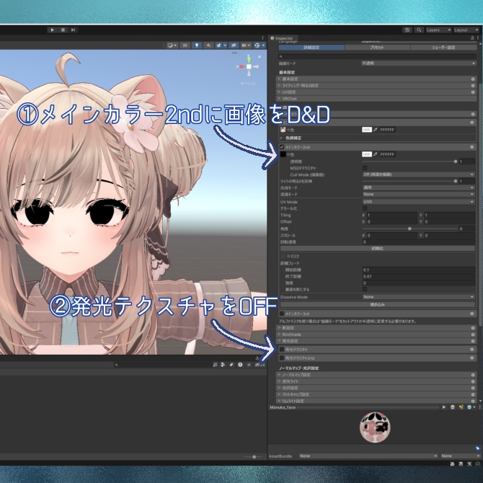
Task: Click the 開始距離 field with 0.1
Action: coord(418,270)
